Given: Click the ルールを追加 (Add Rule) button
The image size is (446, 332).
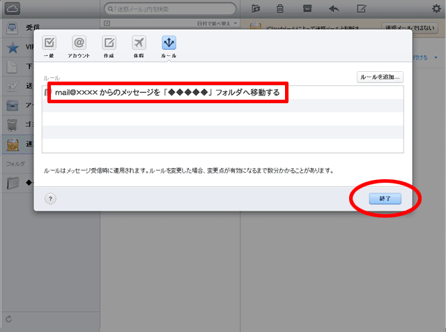Looking at the screenshot, I should click(379, 77).
